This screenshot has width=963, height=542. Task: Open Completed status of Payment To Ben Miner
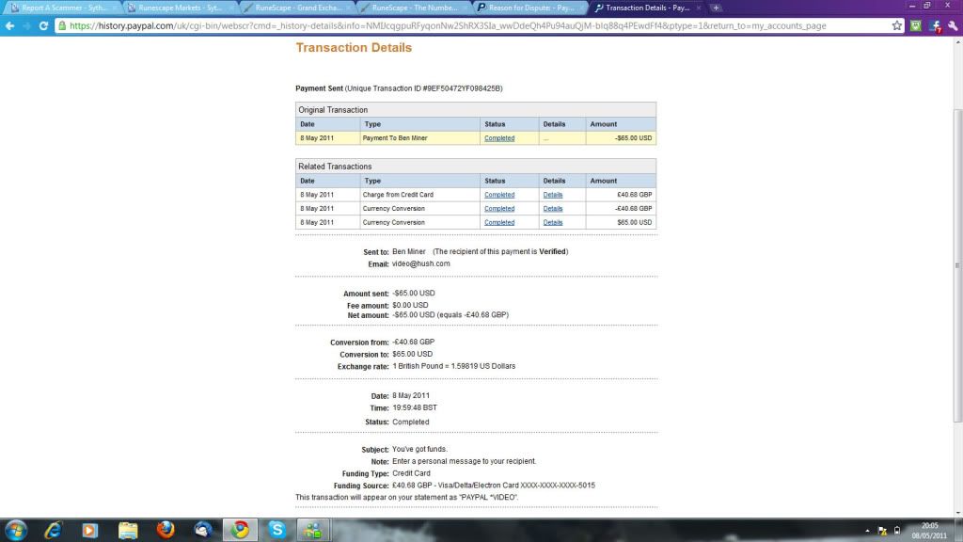[x=499, y=138]
